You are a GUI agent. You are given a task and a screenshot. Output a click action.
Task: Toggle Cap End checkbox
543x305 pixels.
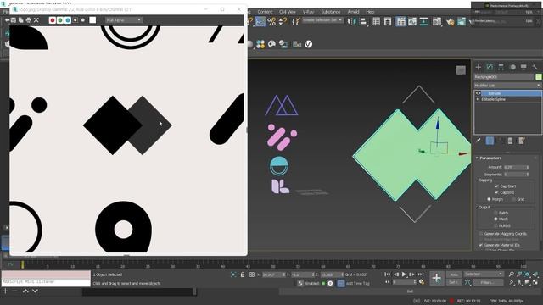[x=497, y=192]
